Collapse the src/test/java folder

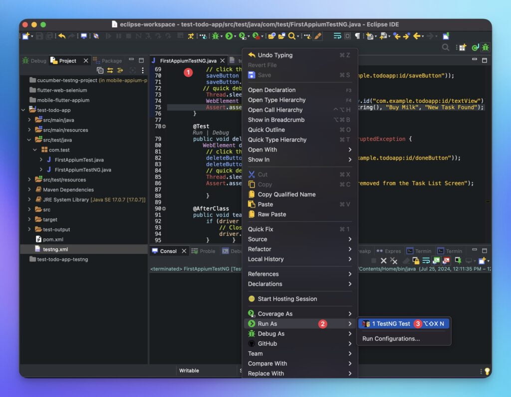[29, 140]
